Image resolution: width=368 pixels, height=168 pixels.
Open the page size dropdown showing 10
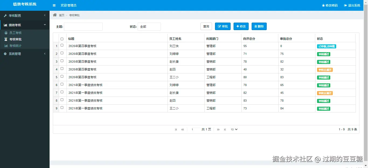[234, 129]
